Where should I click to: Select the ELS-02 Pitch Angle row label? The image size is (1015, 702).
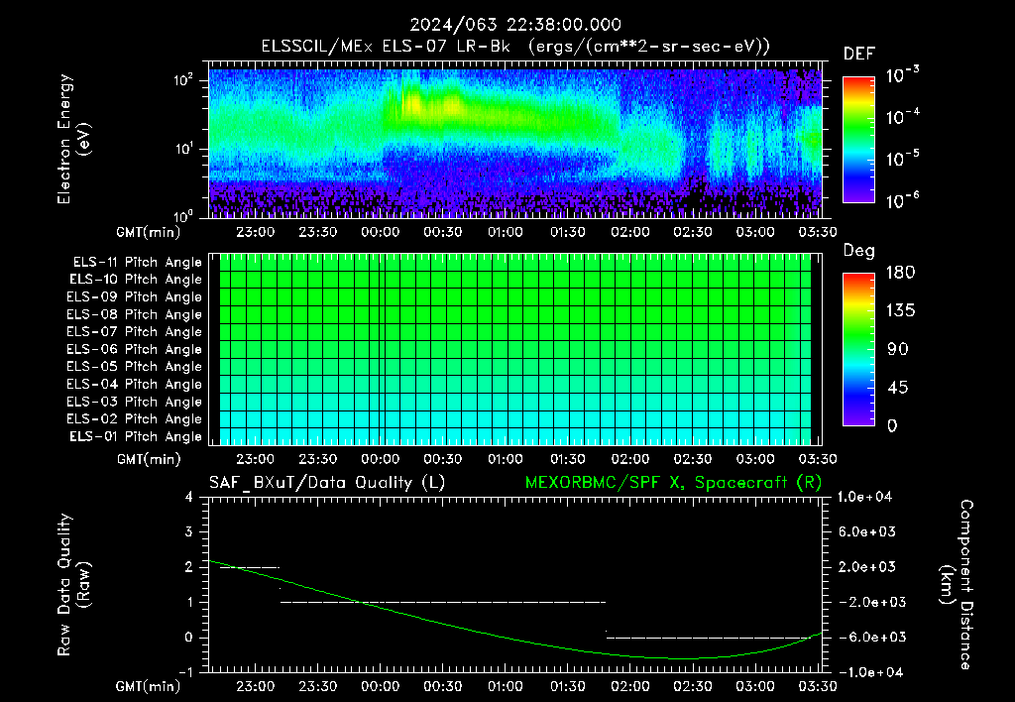pos(135,419)
